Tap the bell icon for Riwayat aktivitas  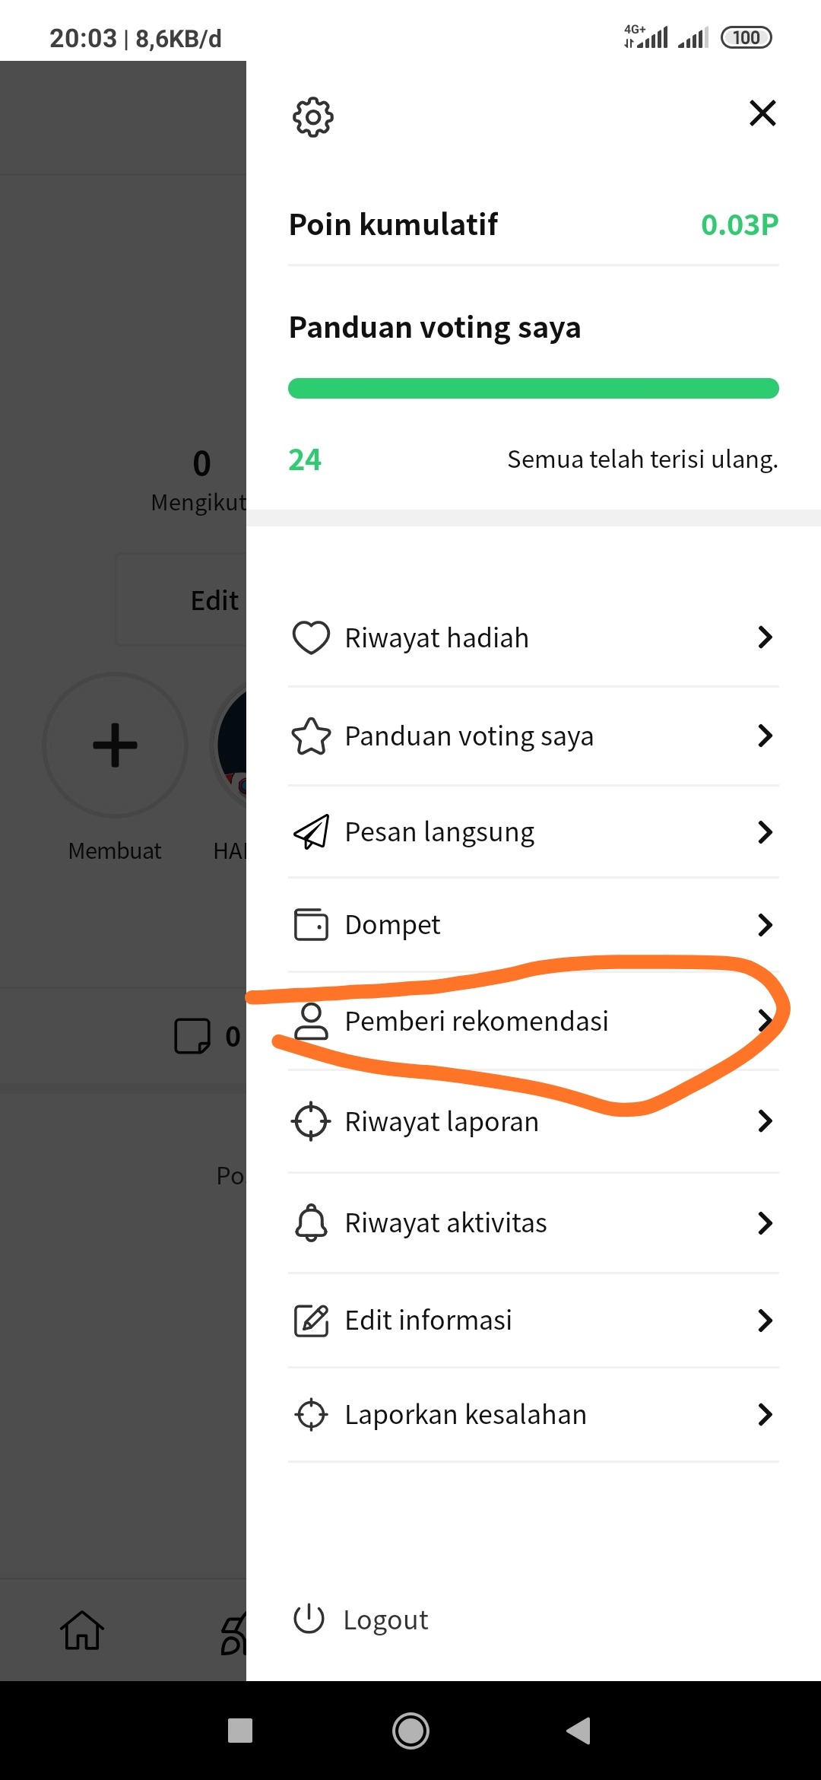[x=311, y=1223]
